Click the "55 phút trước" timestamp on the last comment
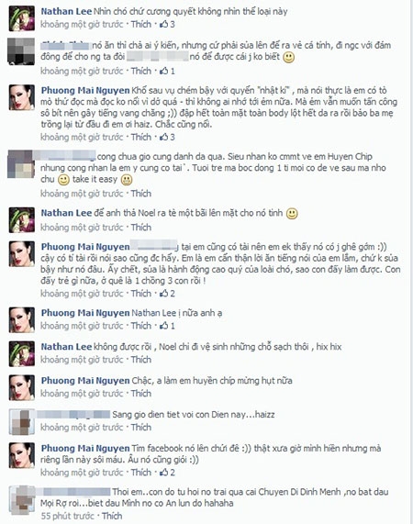413x524 pixels. tap(67, 516)
